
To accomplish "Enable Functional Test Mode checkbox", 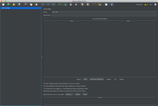I will pos(44,88).
